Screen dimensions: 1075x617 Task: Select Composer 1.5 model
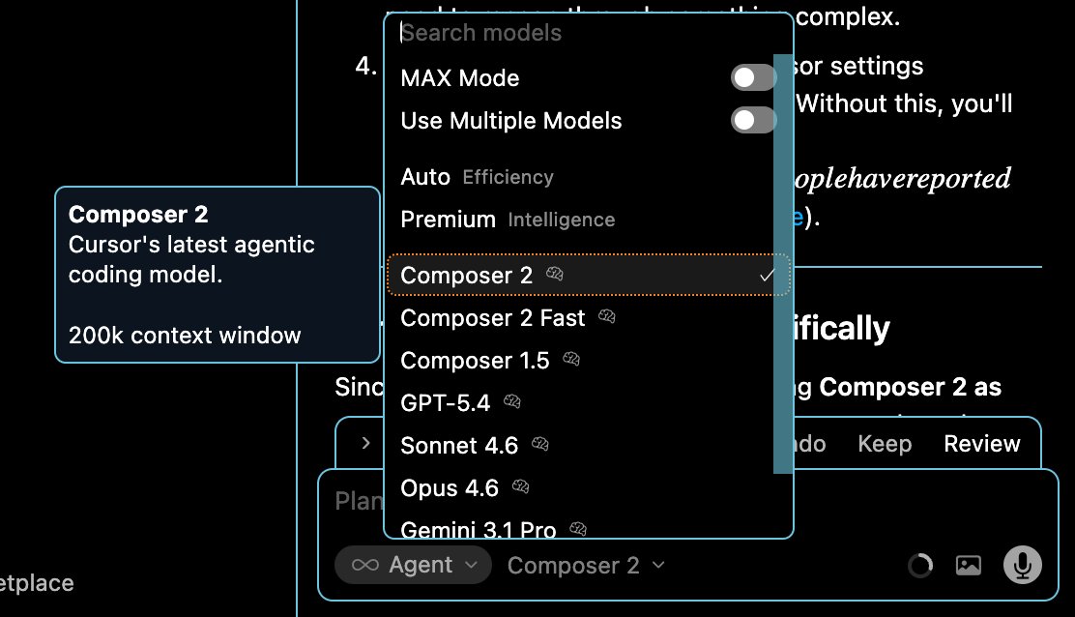pos(586,360)
